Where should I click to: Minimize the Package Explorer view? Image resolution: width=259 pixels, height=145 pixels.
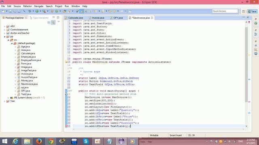pyautogui.click(x=53, y=17)
